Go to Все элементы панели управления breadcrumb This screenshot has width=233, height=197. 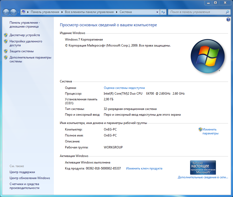click(x=89, y=12)
